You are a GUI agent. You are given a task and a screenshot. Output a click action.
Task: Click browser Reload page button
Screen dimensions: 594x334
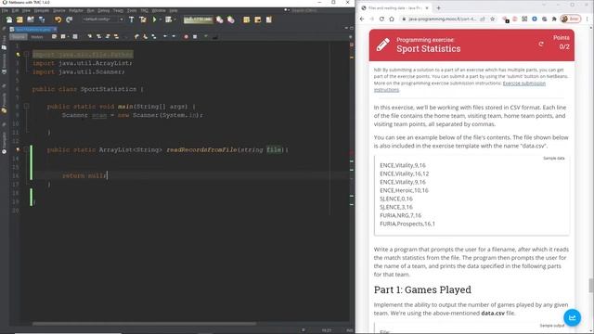(381, 19)
